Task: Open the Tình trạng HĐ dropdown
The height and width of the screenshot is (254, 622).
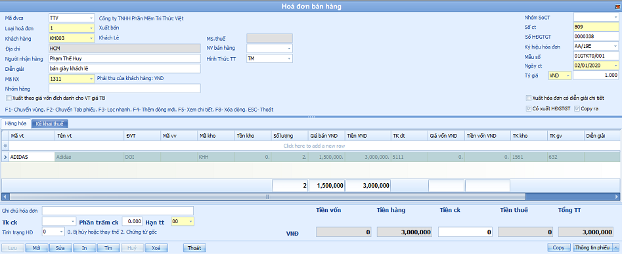Action: click(x=61, y=232)
